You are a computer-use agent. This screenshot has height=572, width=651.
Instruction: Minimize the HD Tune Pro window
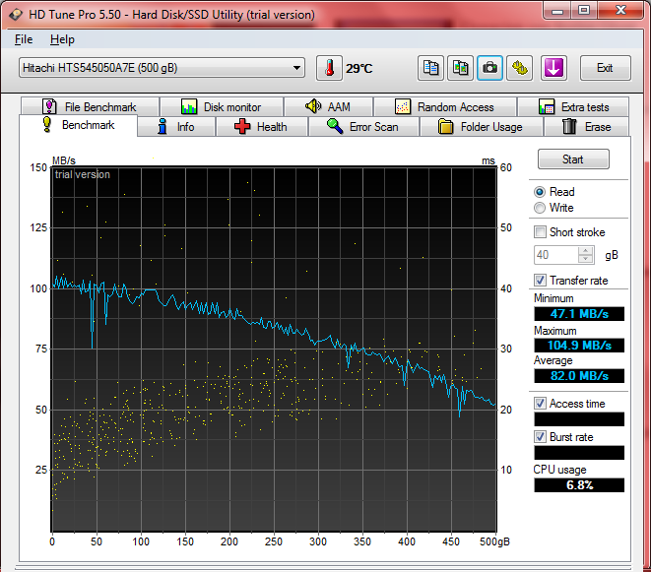point(557,11)
